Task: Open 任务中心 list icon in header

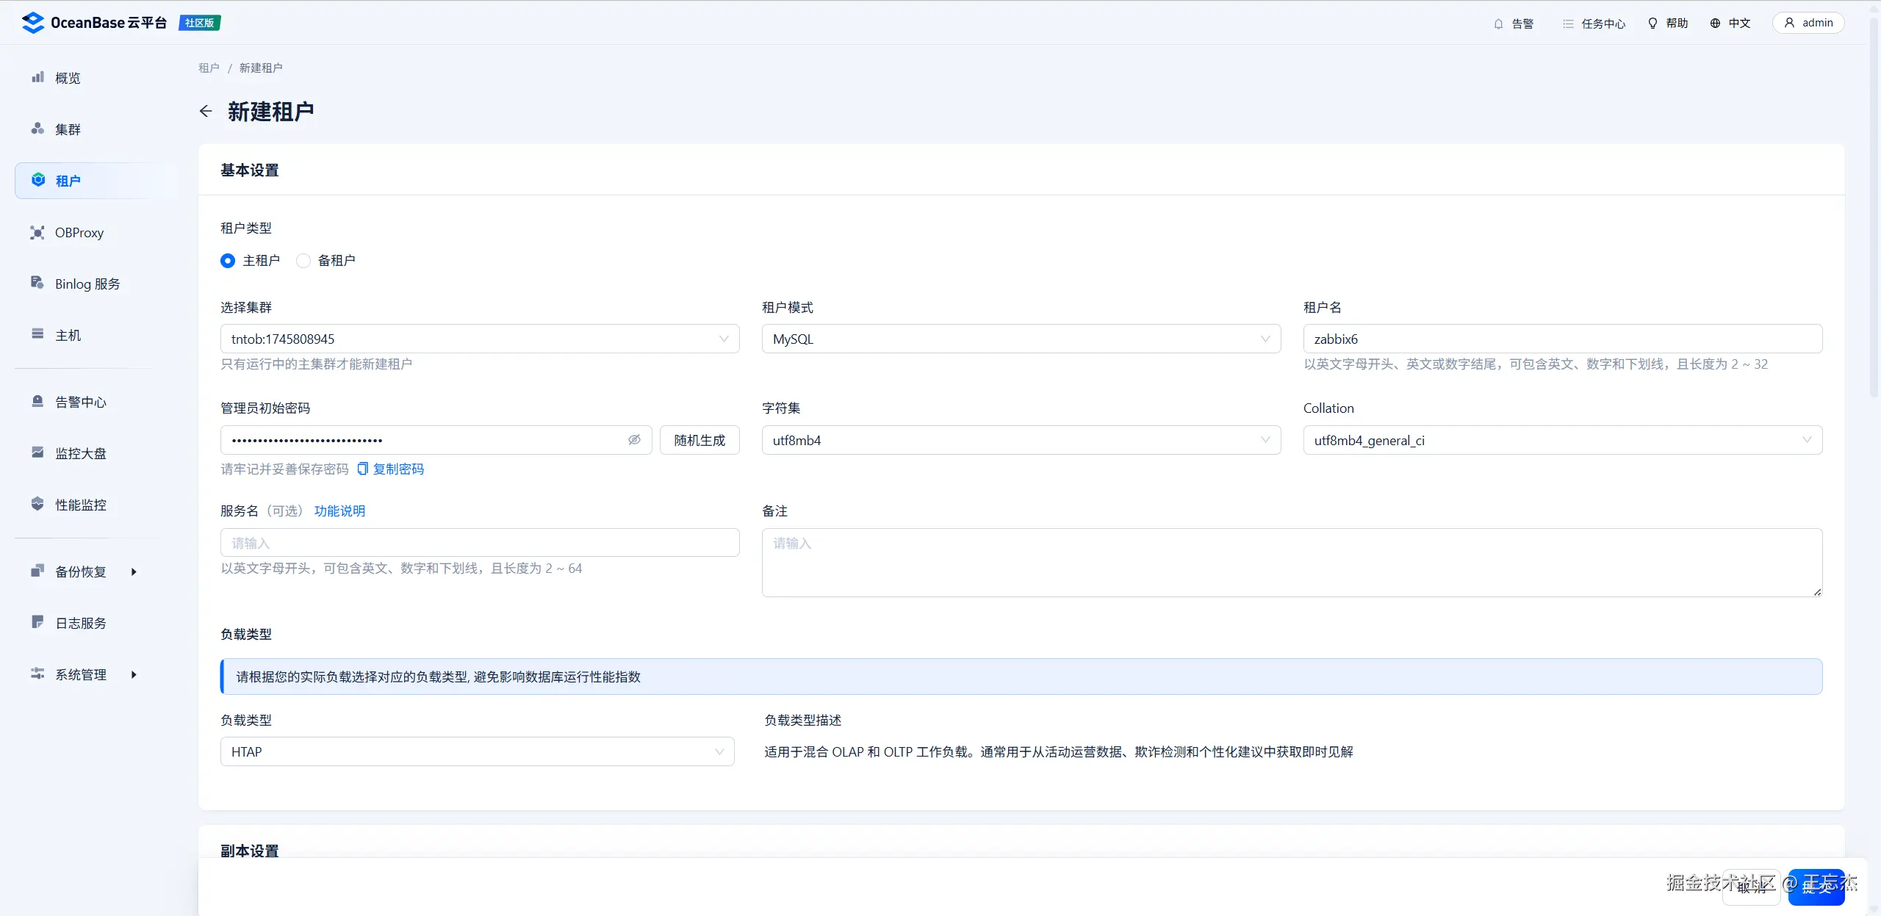Action: point(1568,24)
